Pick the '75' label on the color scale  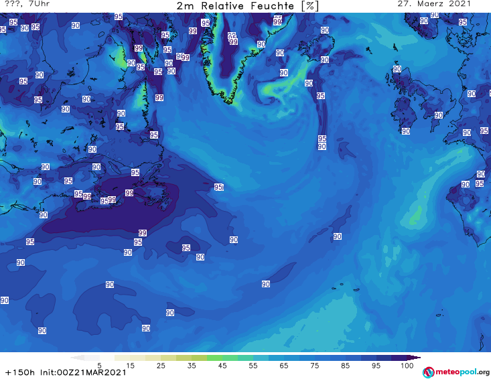tap(314, 366)
